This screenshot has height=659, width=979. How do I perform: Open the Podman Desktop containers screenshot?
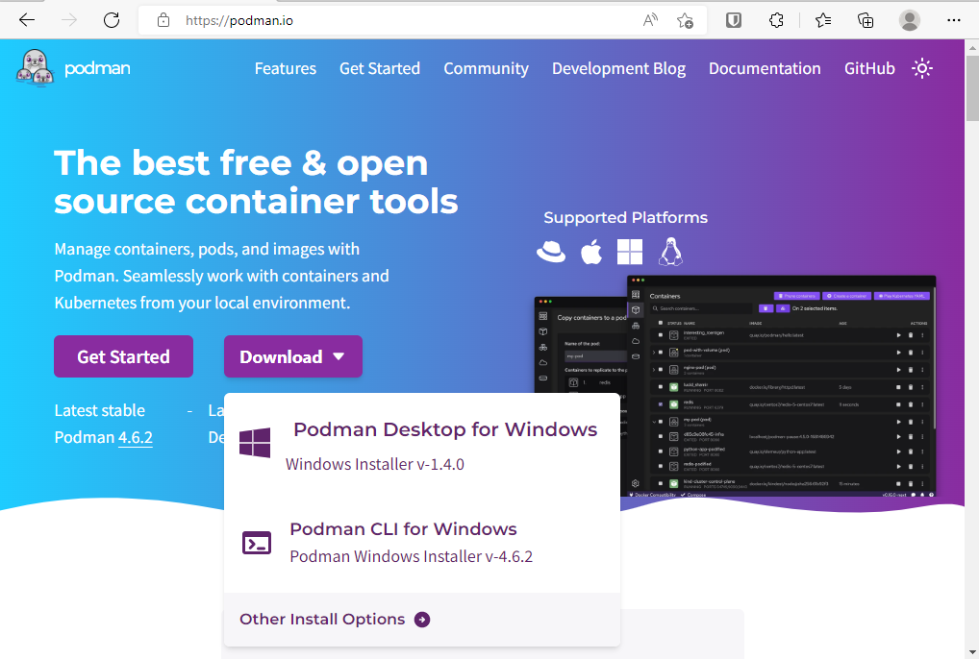(781, 385)
